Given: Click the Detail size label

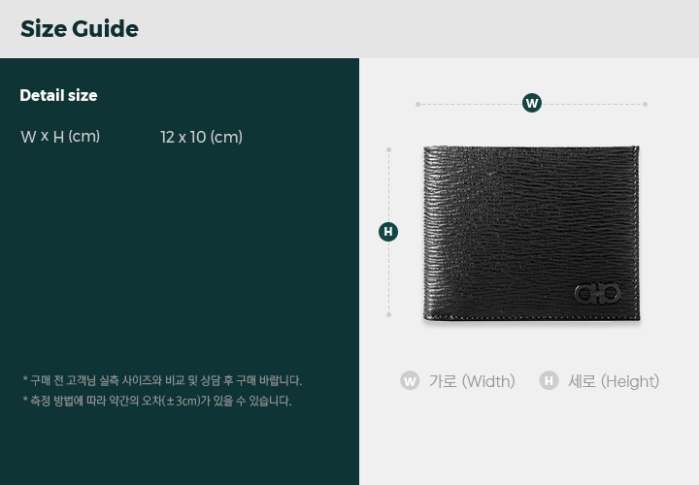Looking at the screenshot, I should click(58, 95).
